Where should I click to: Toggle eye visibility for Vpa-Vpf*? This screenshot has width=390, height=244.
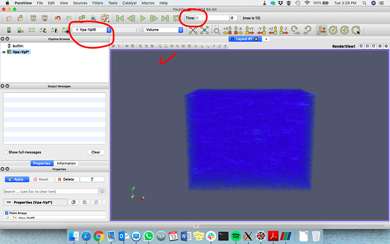click(3, 52)
